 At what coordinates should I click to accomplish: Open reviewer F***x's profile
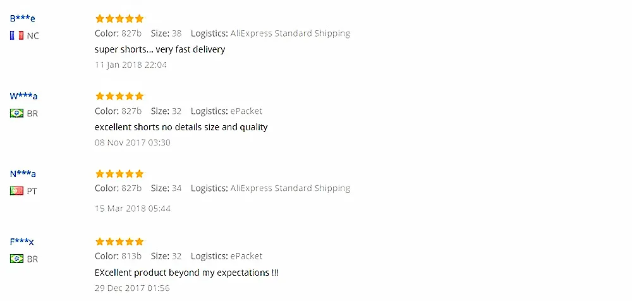click(21, 242)
